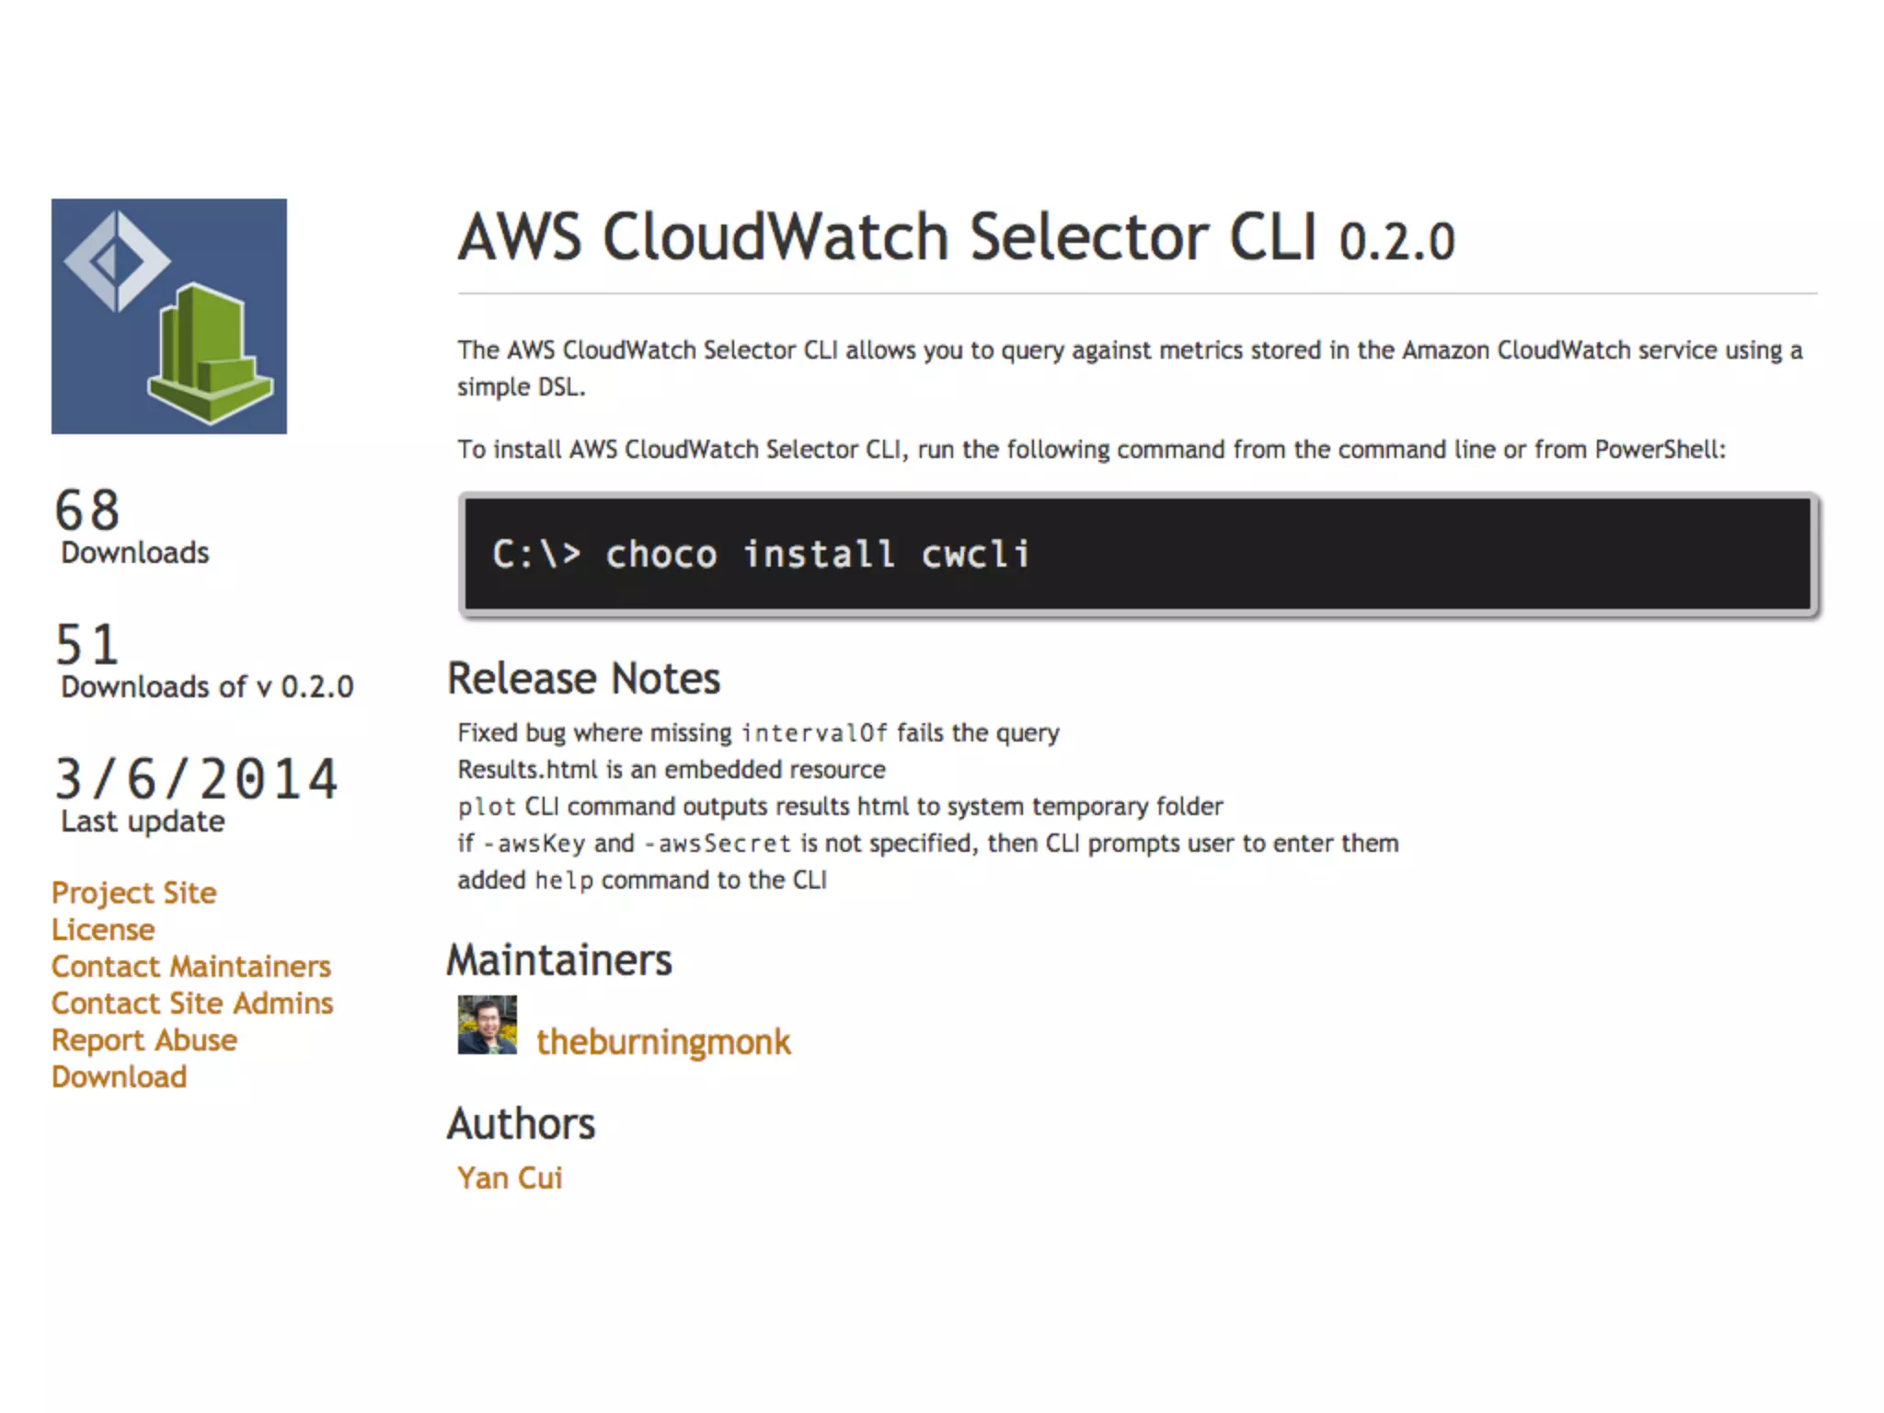Click the AWS CloudWatch package logo icon
The width and height of the screenshot is (1884, 1413).
point(168,316)
